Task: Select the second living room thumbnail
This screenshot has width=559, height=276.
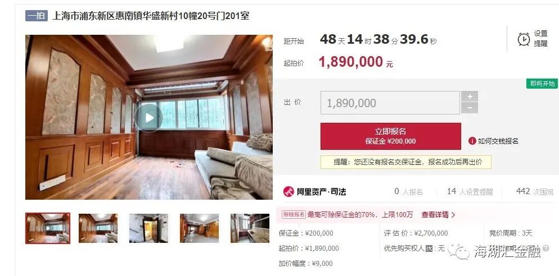Action: (98, 228)
